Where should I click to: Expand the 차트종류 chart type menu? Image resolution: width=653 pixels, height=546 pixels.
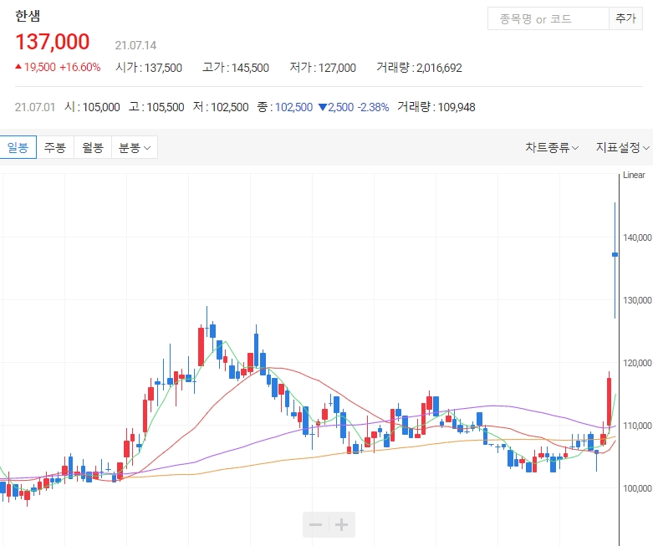[x=551, y=147]
